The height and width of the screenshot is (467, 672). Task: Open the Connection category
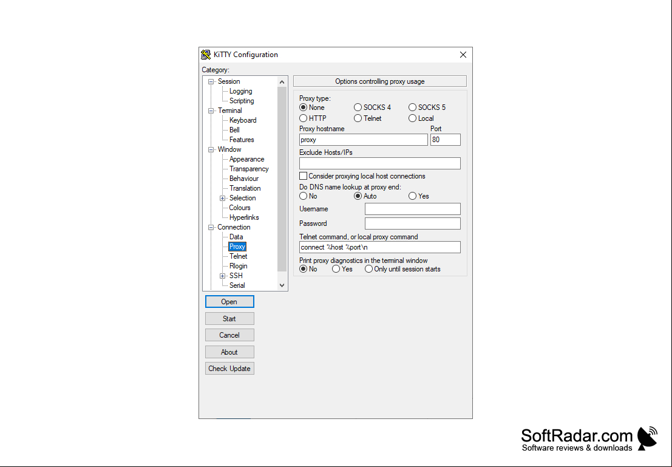pyautogui.click(x=234, y=227)
